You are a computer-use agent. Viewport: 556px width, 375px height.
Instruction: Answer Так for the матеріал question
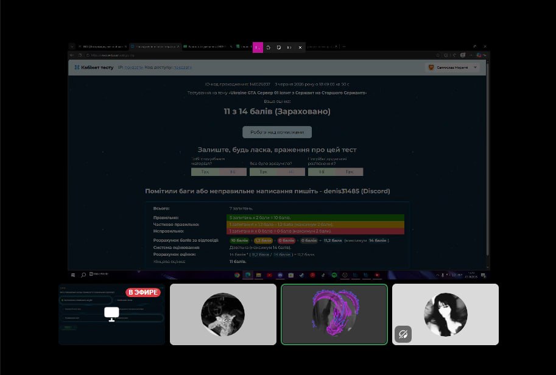tap(205, 172)
